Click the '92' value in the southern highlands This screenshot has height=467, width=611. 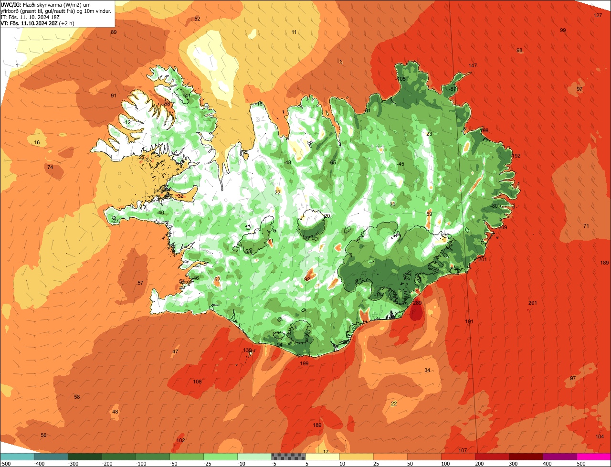(307, 279)
